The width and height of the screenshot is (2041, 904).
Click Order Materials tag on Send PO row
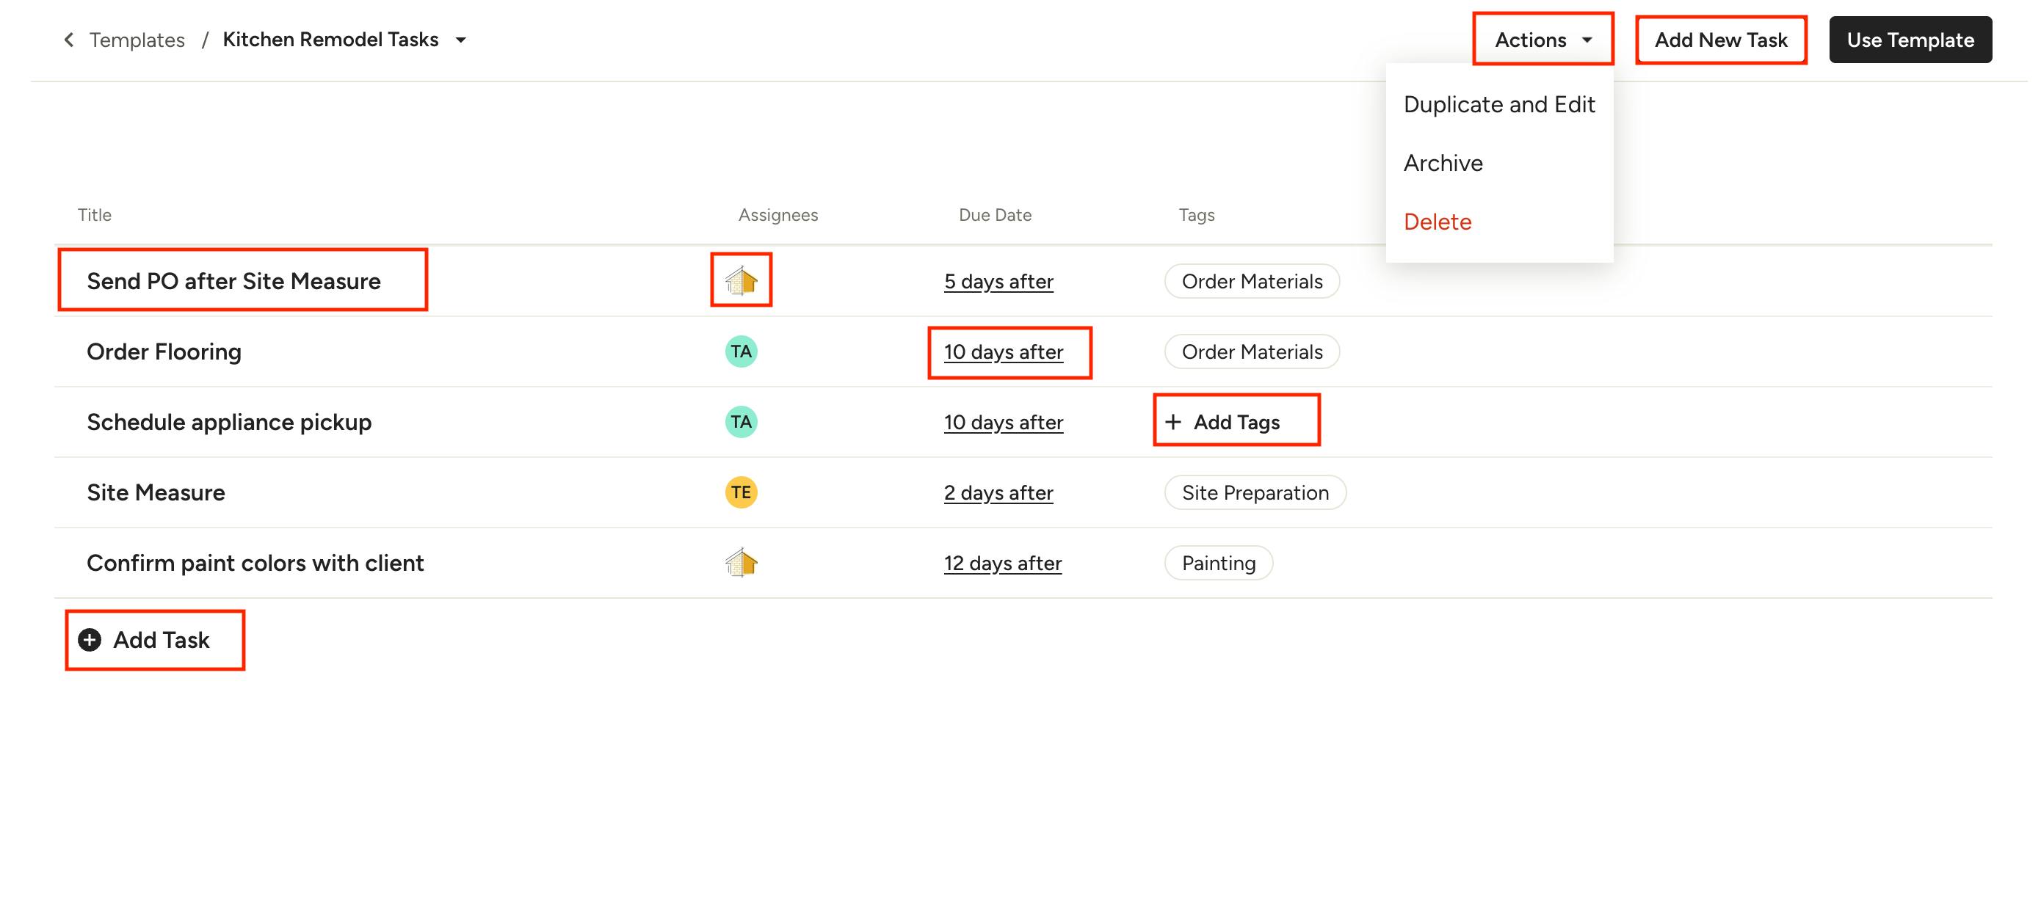pos(1252,281)
